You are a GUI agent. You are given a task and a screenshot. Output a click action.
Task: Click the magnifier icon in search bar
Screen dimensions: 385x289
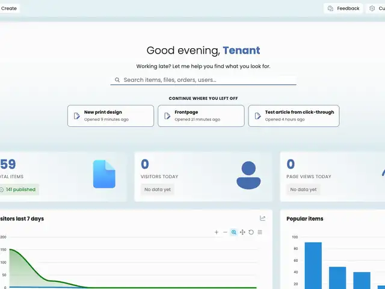click(117, 80)
